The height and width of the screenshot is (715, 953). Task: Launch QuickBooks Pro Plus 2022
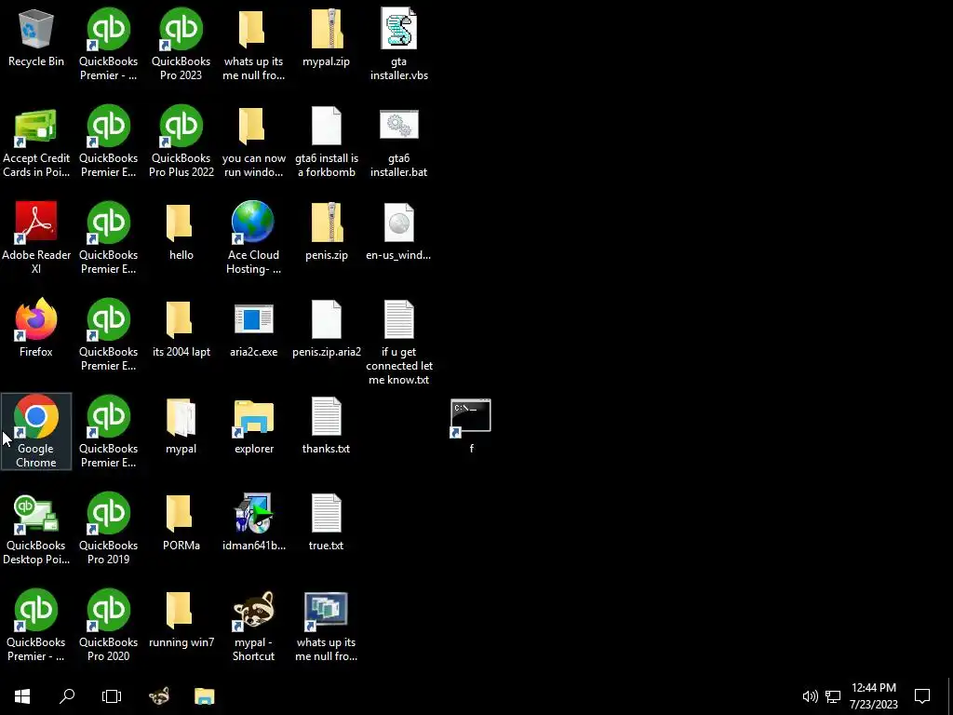click(x=181, y=142)
